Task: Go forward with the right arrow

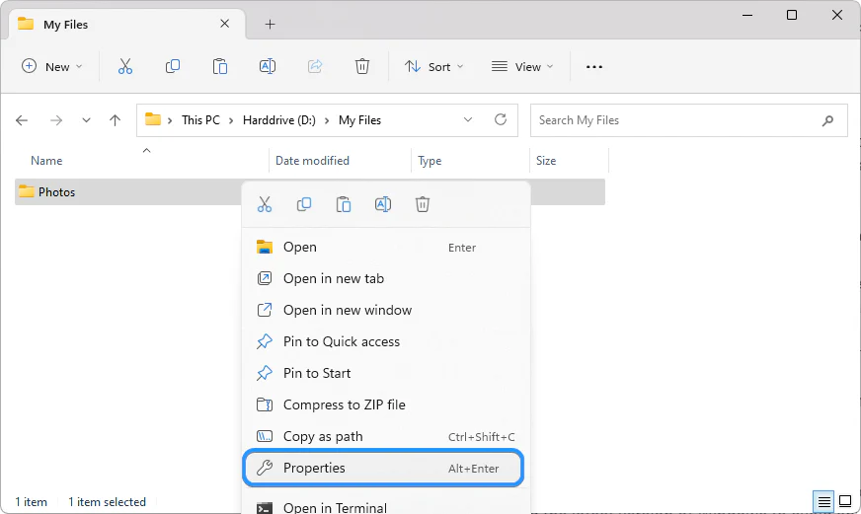Action: point(56,120)
